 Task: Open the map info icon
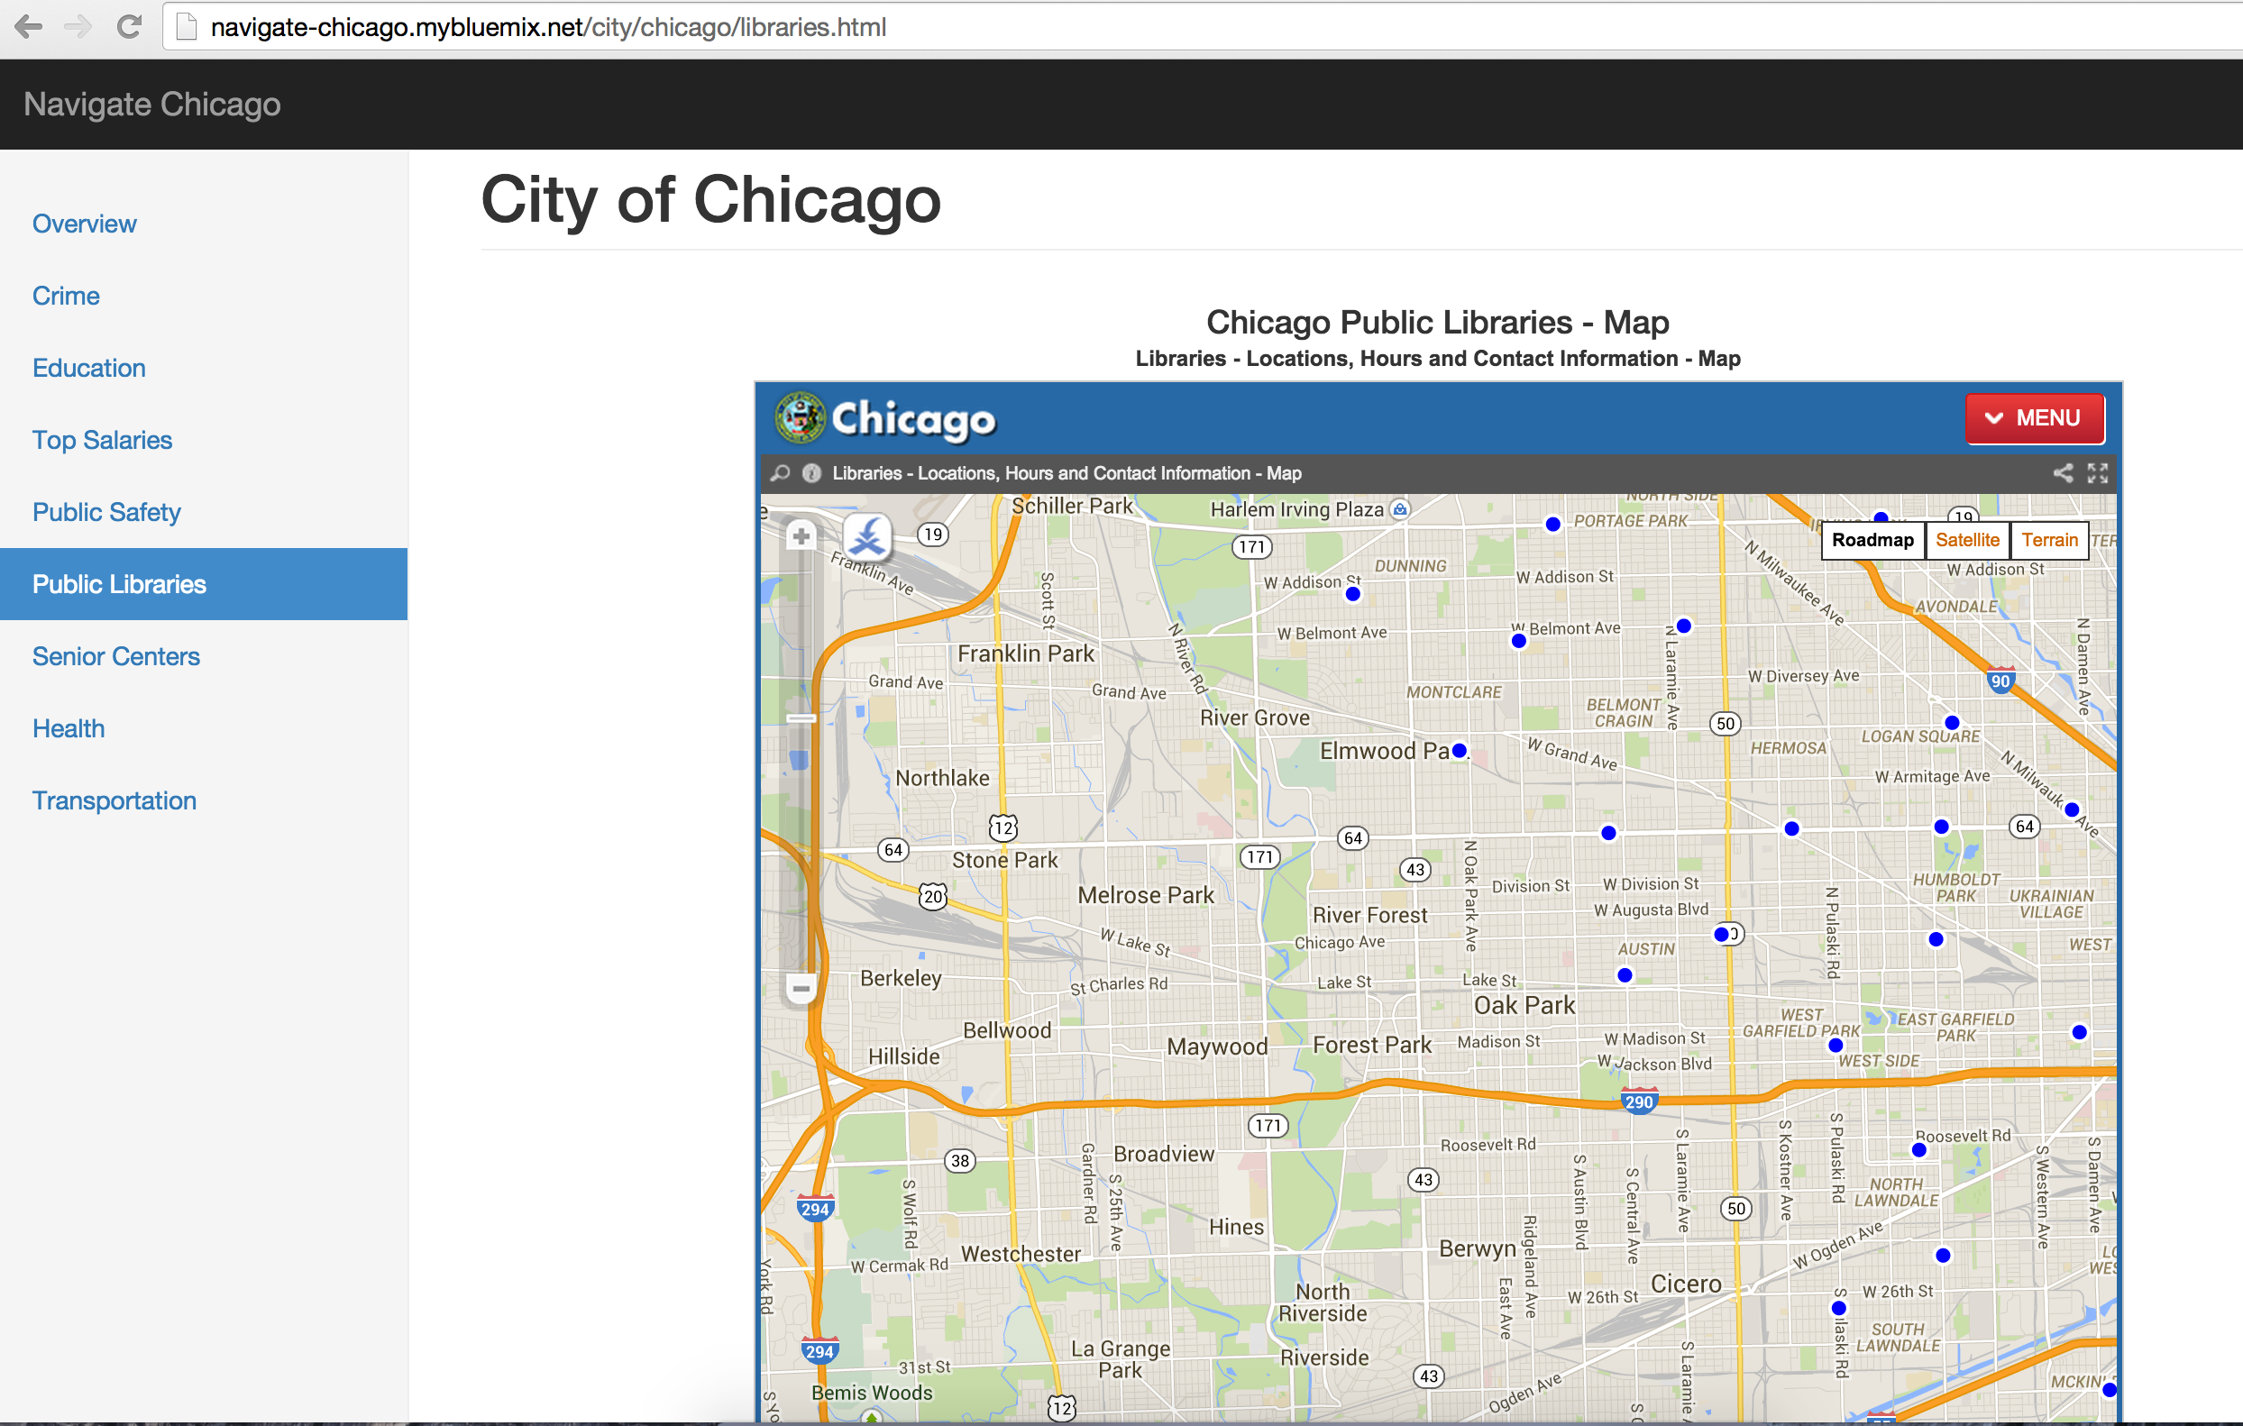pos(811,473)
